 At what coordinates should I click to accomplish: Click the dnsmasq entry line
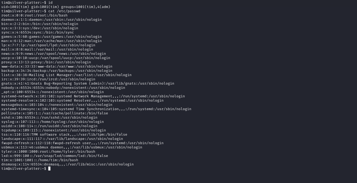pyautogui.click(x=68, y=164)
